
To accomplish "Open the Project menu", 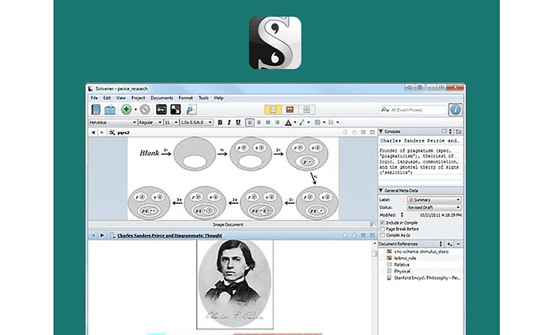I will [x=138, y=98].
